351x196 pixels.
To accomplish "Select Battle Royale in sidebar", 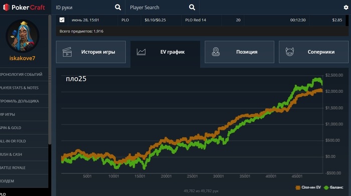I will click(24, 167).
